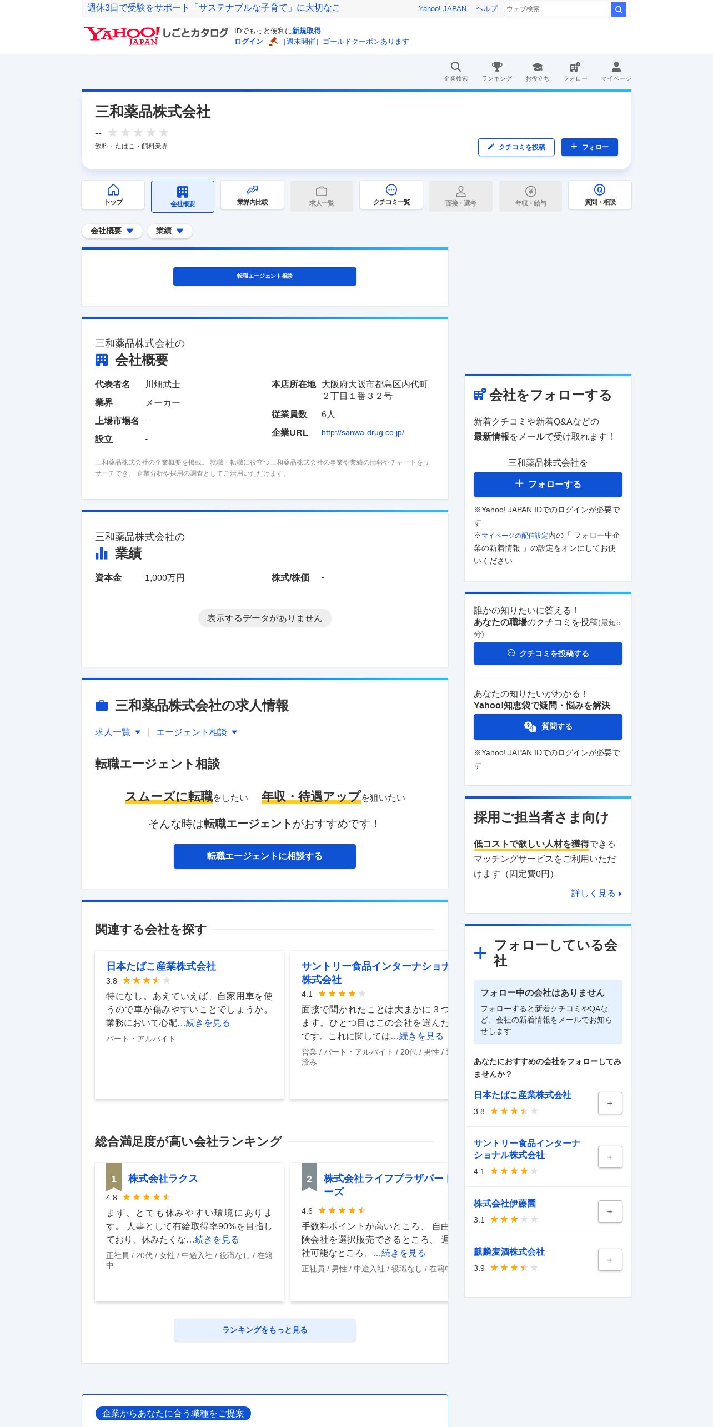This screenshot has width=713, height=1427.
Task: Open 麒麟麦酒株式会社 in sidebar recommendations
Action: [509, 1251]
